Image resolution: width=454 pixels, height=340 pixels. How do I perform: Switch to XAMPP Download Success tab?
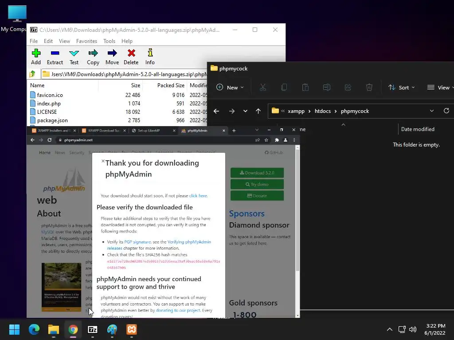(104, 131)
